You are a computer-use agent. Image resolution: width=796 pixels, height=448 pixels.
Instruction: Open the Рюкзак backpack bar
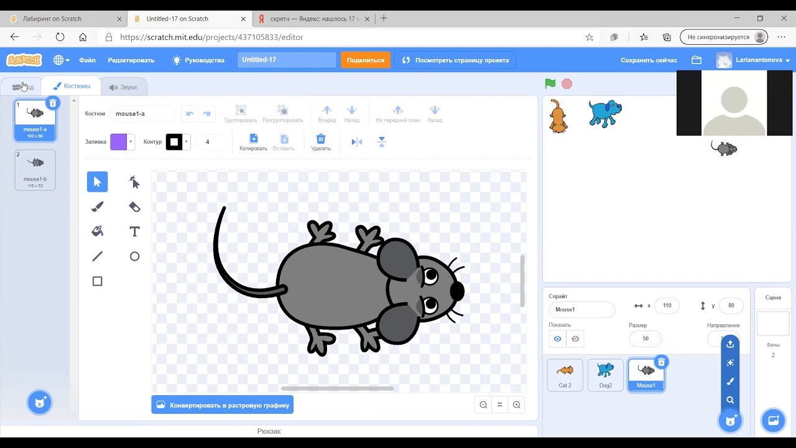269,431
